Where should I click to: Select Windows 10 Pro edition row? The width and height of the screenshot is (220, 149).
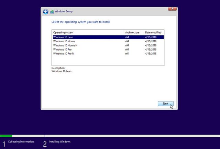click(108, 50)
